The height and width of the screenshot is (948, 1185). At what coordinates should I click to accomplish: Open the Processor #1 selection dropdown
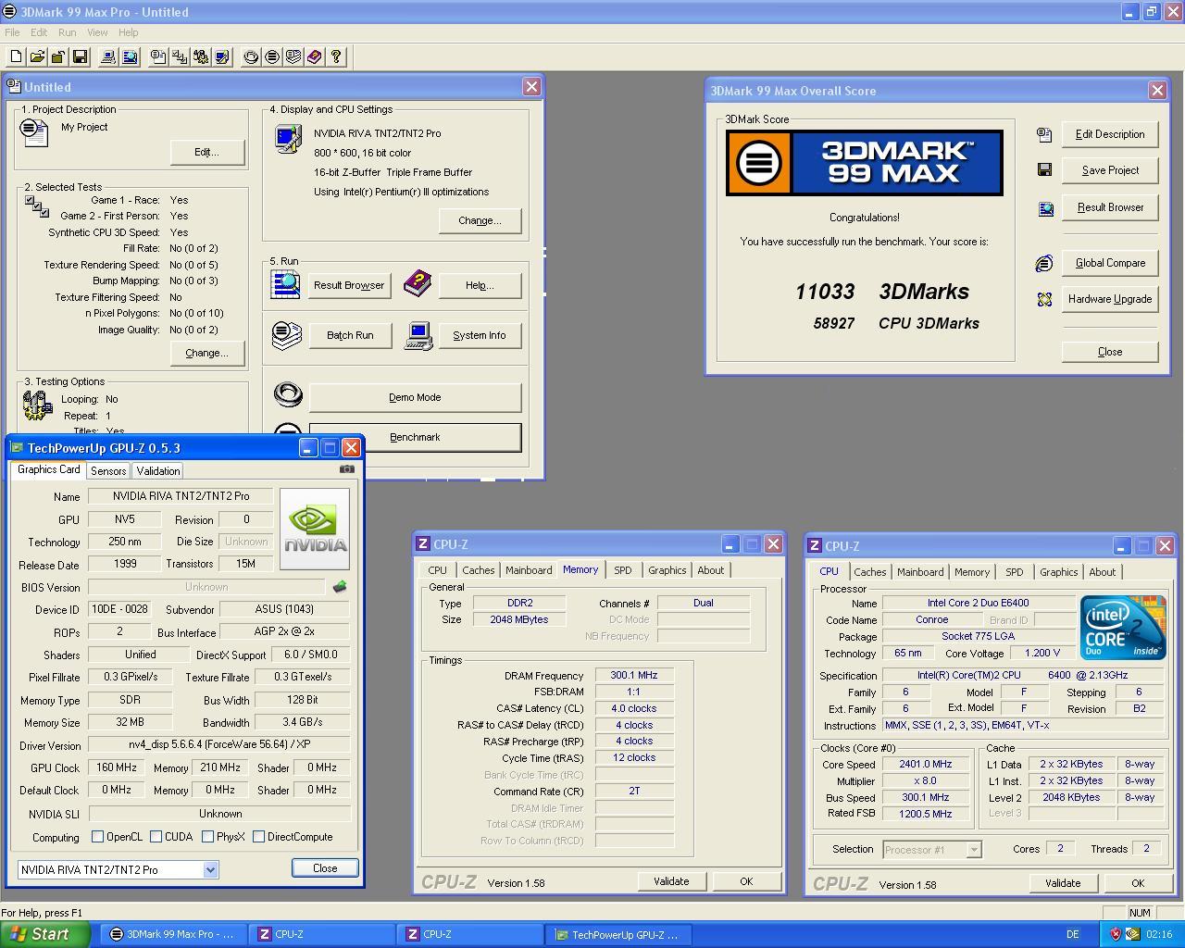click(973, 849)
